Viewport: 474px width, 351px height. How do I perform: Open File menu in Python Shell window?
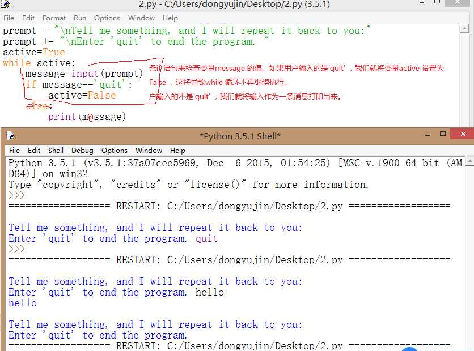coord(14,150)
